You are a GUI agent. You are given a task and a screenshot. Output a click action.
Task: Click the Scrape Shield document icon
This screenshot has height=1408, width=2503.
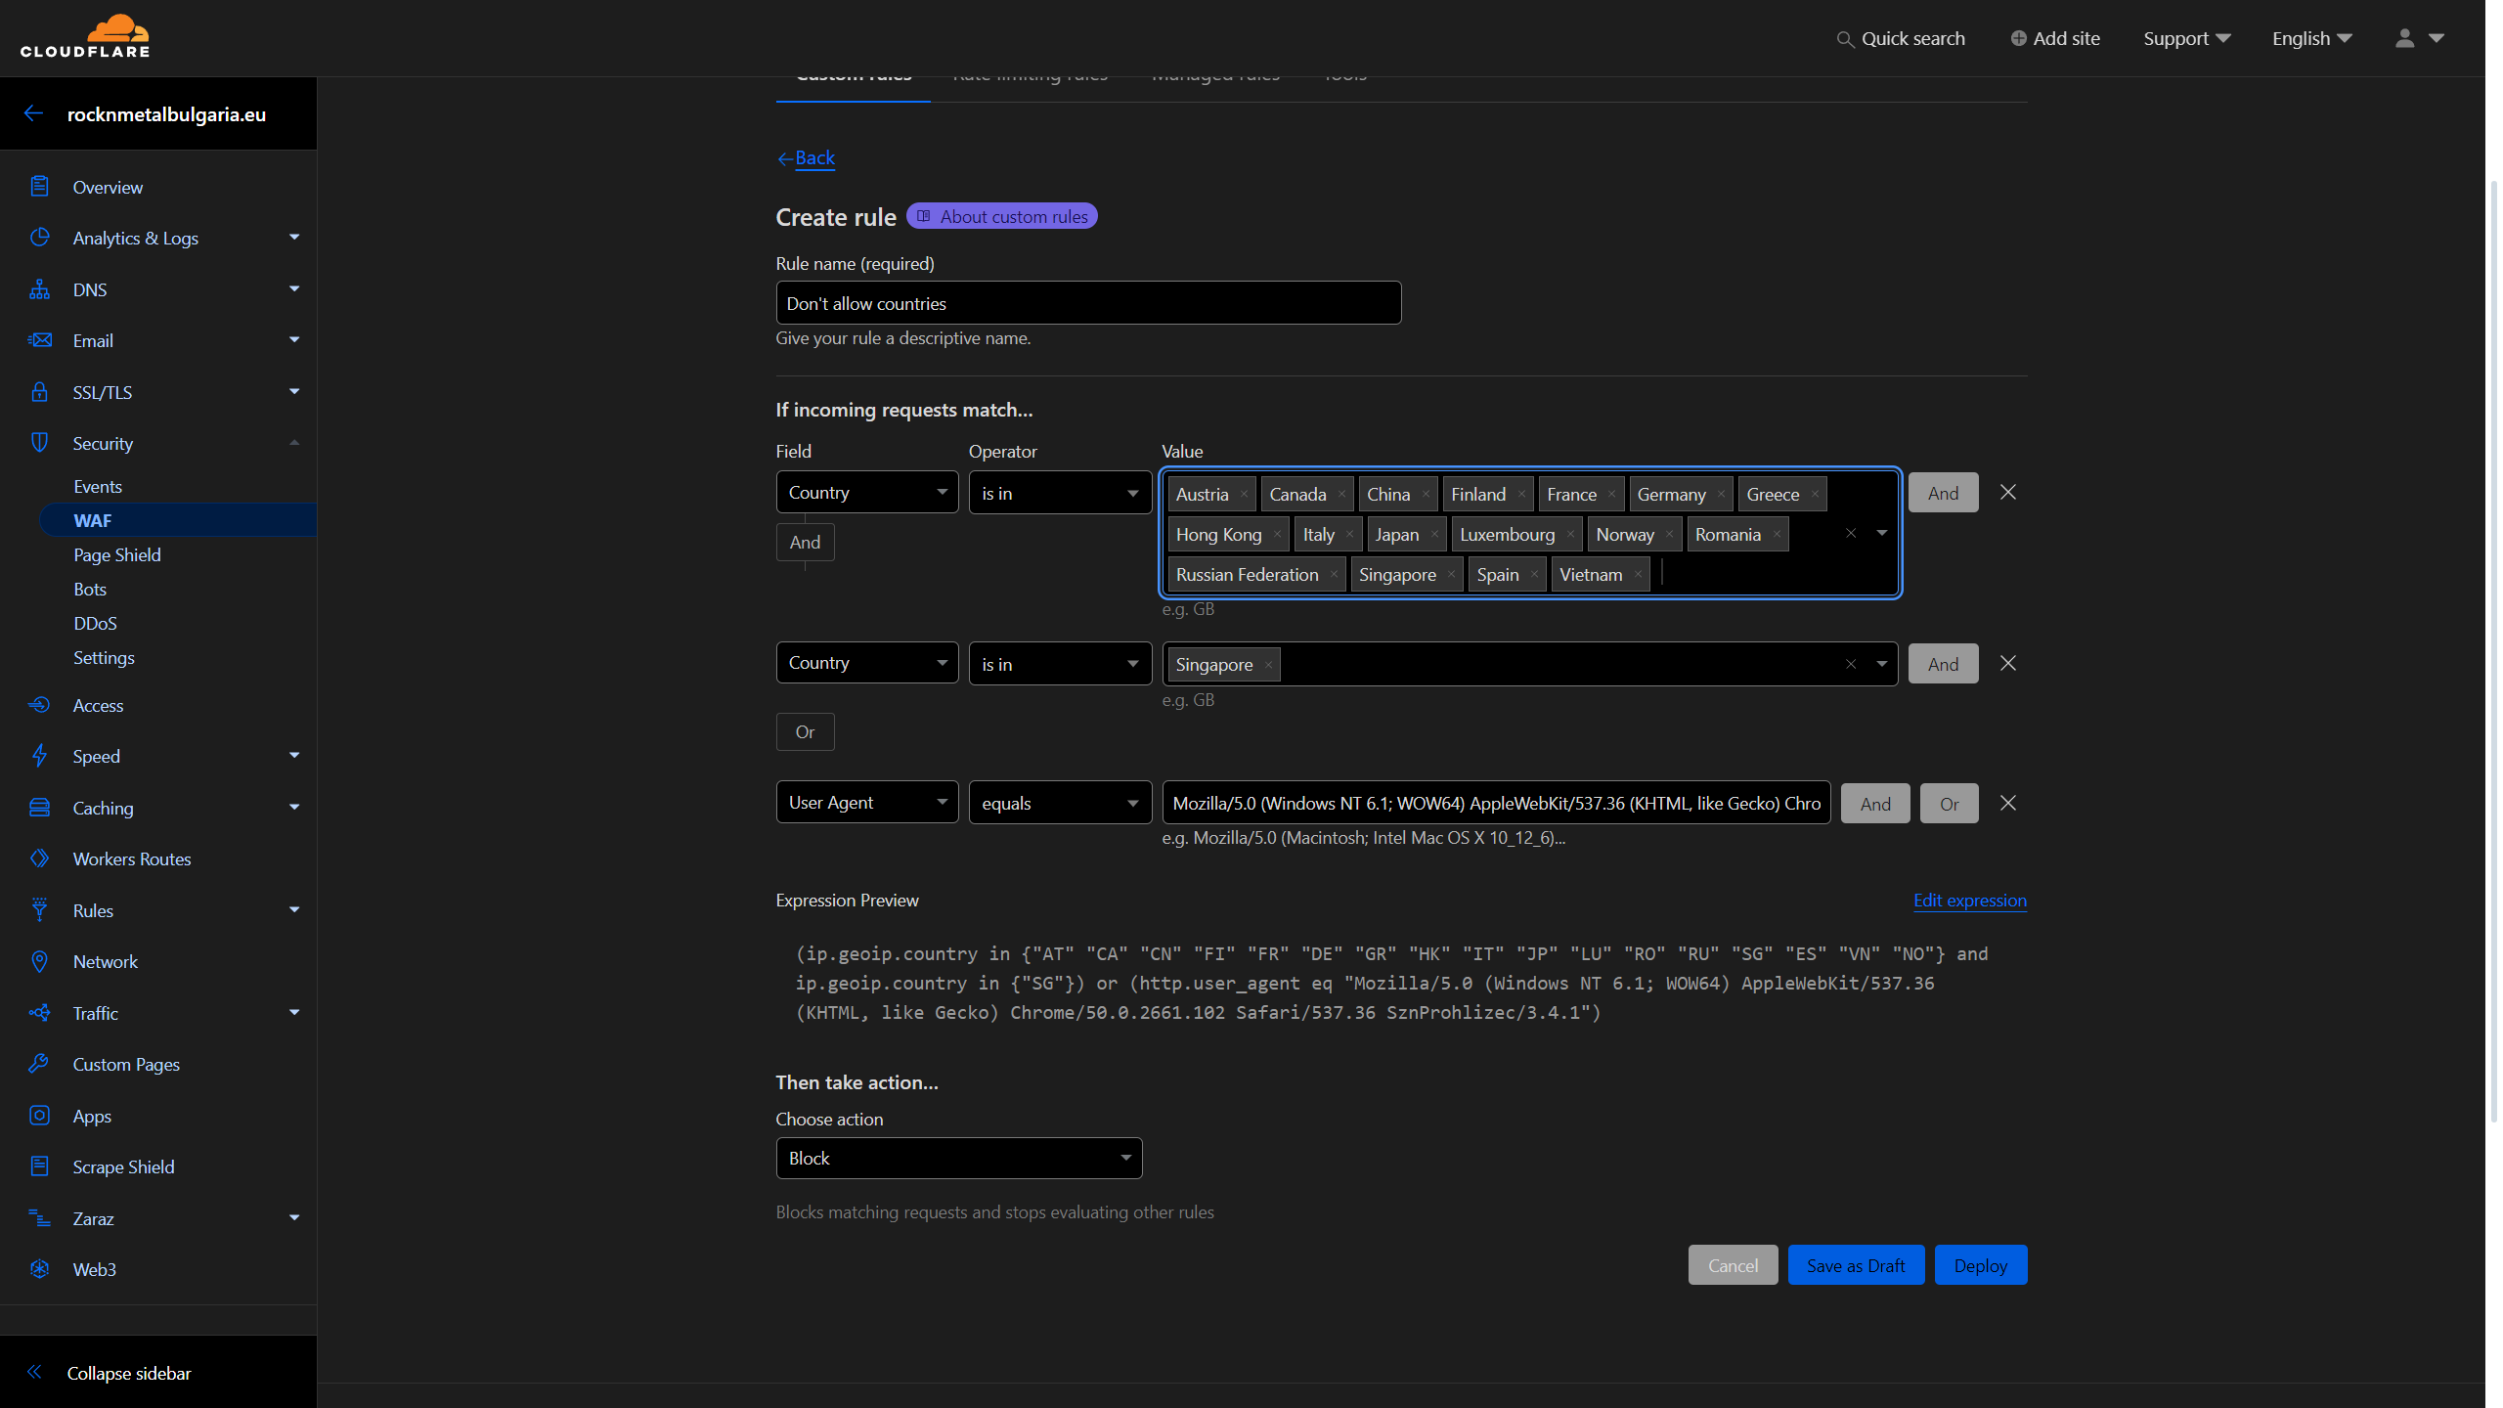click(39, 1166)
